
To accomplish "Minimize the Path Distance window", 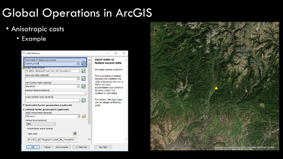I will (108, 53).
